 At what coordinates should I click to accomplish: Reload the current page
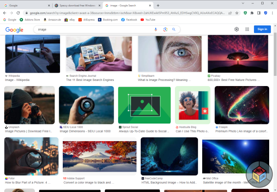click(x=18, y=13)
